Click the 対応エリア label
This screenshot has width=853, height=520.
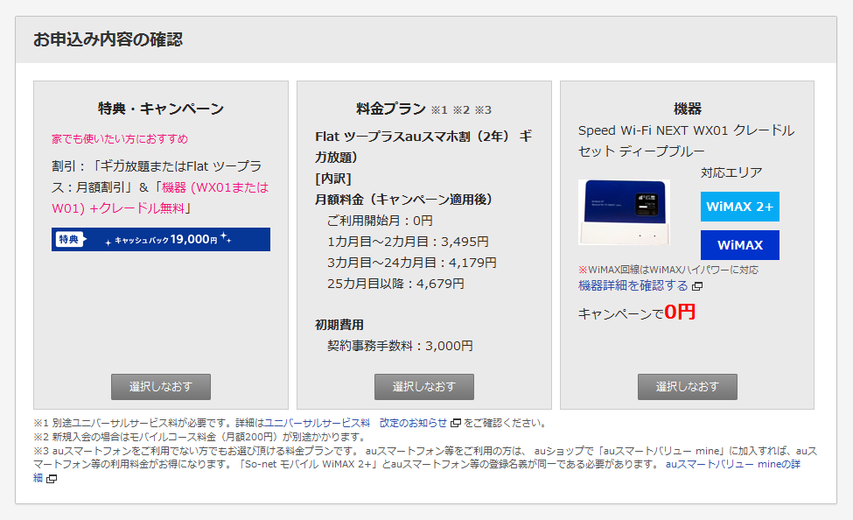pyautogui.click(x=731, y=172)
